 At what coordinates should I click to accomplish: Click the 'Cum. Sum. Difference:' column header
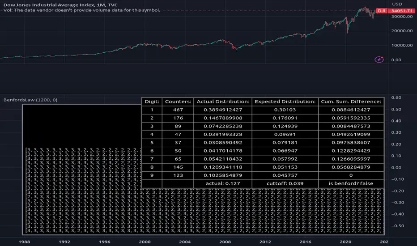coord(351,102)
